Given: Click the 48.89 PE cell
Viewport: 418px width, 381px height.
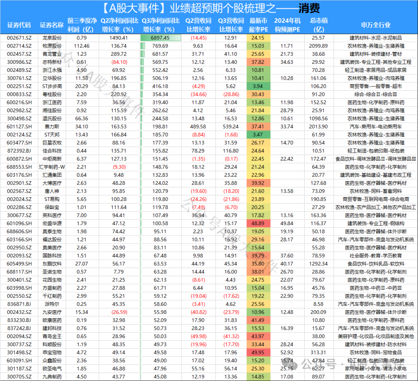Looking at the screenshot, I should 258,223.
